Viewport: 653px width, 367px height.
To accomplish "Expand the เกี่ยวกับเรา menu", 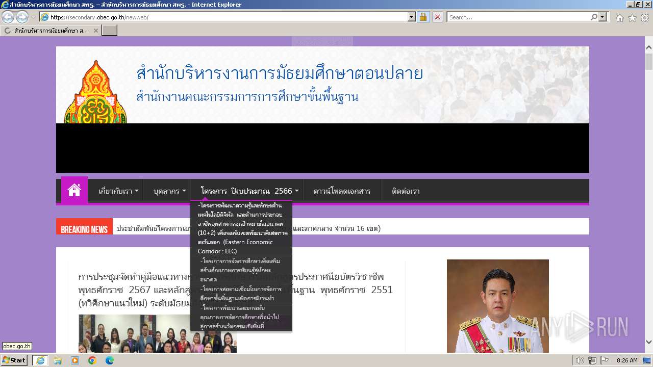I will (118, 191).
